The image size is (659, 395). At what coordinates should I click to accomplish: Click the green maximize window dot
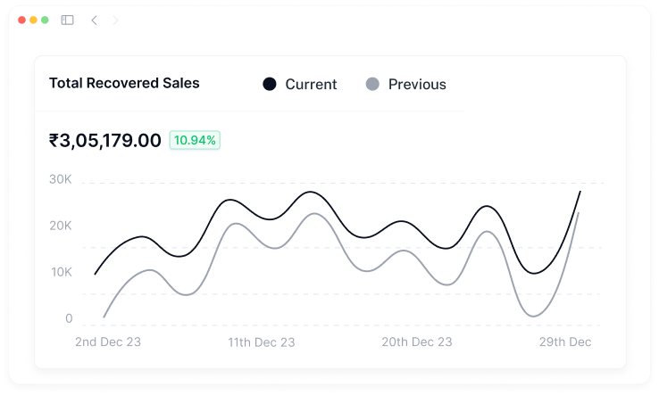[x=45, y=20]
